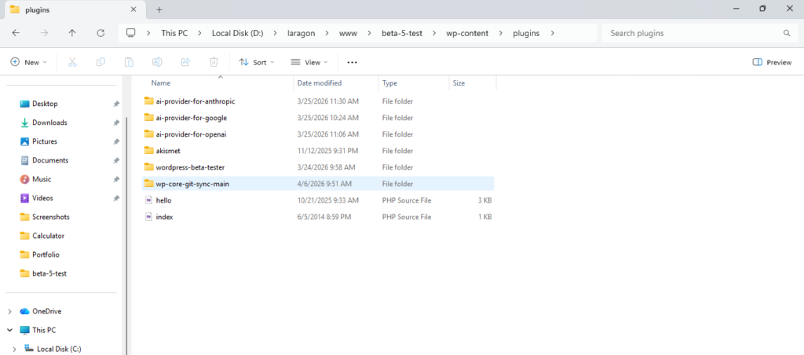The image size is (804, 355).
Task: Toggle the Preview pane button
Action: pyautogui.click(x=772, y=62)
